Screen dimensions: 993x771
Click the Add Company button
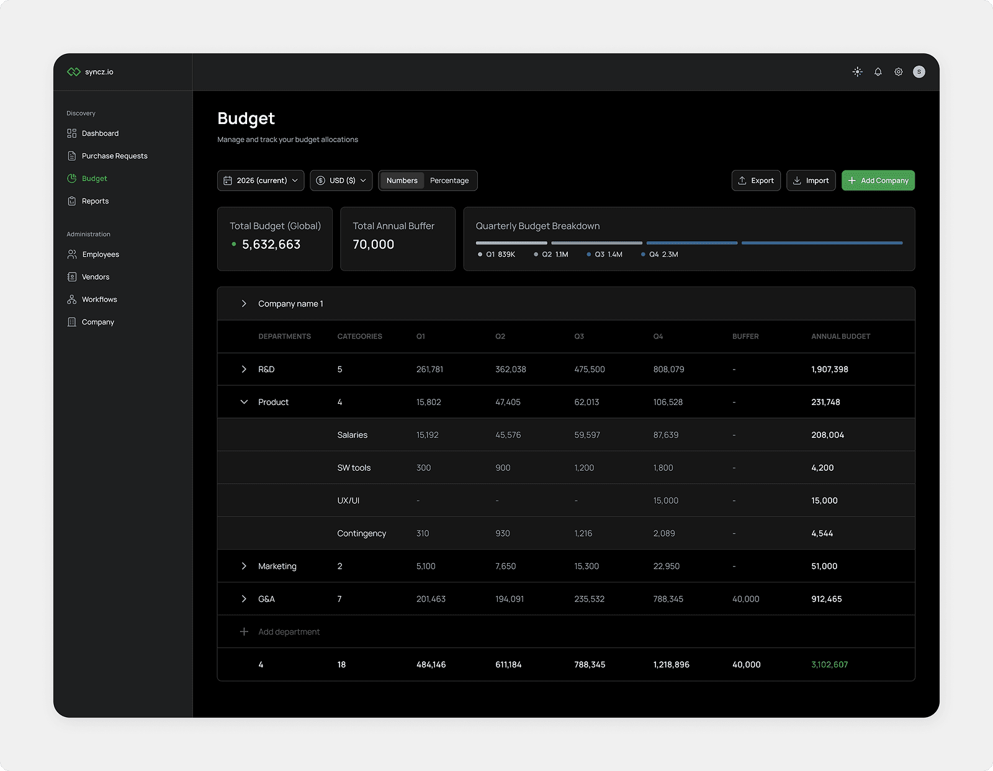878,180
